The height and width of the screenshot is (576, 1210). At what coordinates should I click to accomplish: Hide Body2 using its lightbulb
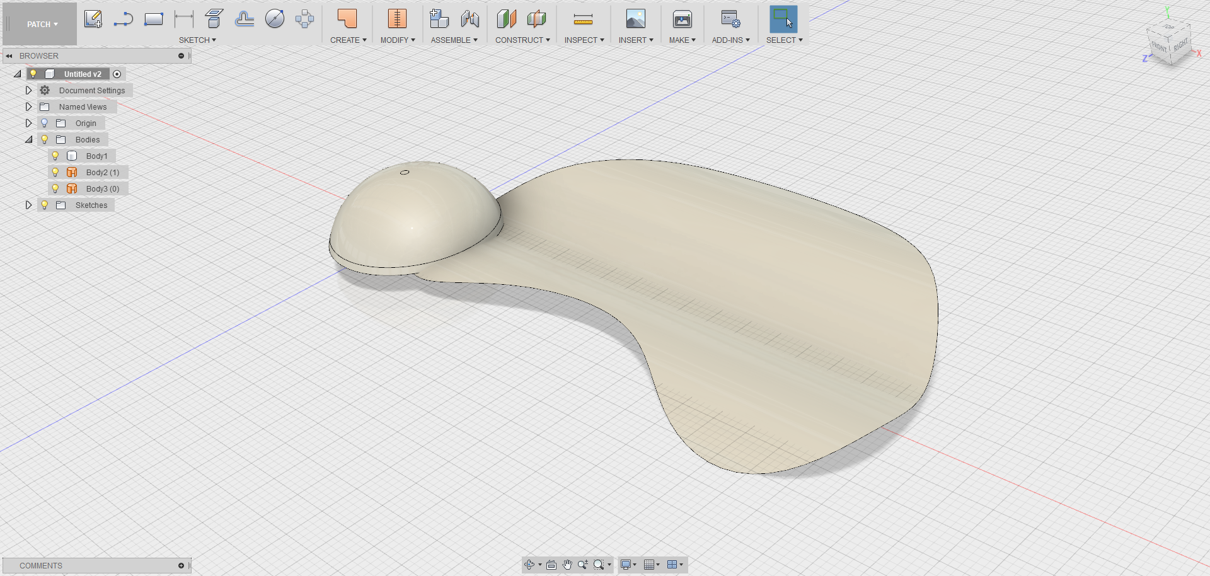[55, 171]
